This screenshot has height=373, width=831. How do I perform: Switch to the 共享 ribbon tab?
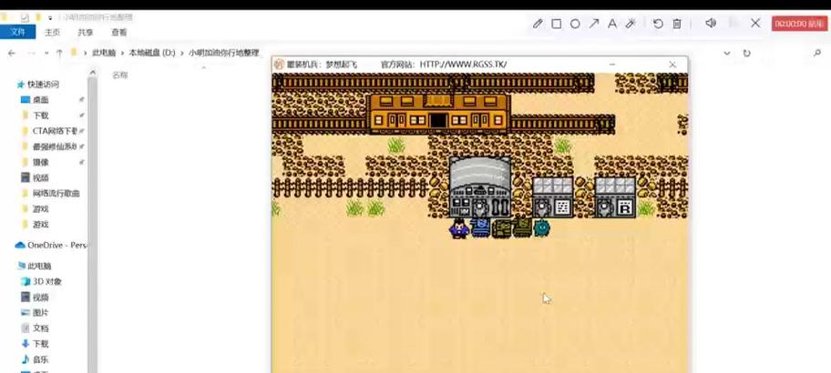pos(86,32)
